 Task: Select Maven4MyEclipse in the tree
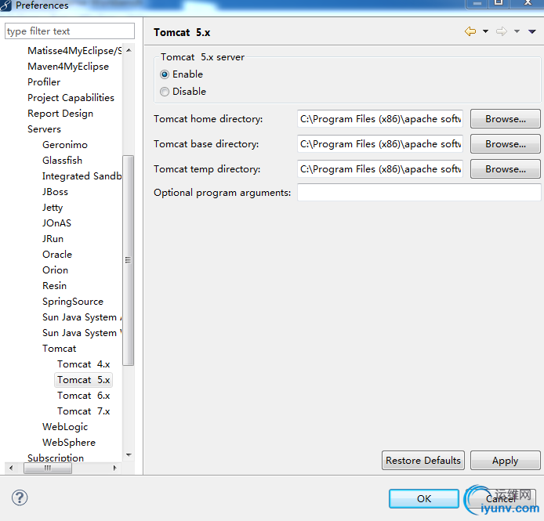tap(68, 67)
